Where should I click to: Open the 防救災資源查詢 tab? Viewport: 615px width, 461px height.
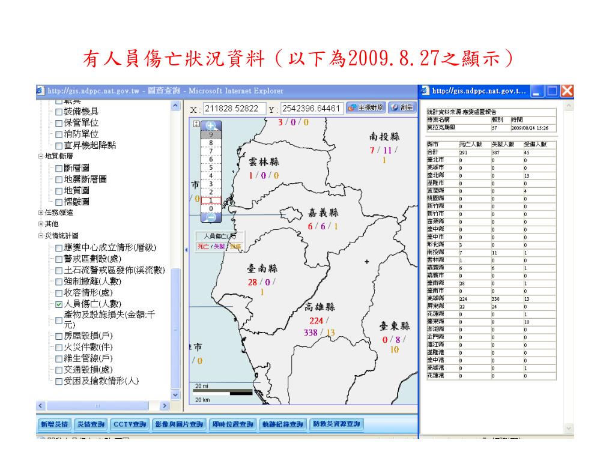click(336, 424)
